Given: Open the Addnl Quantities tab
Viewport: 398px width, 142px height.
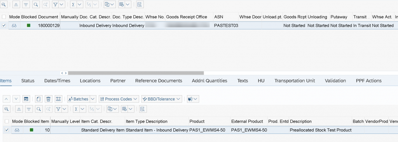Looking at the screenshot, I should point(209,81).
